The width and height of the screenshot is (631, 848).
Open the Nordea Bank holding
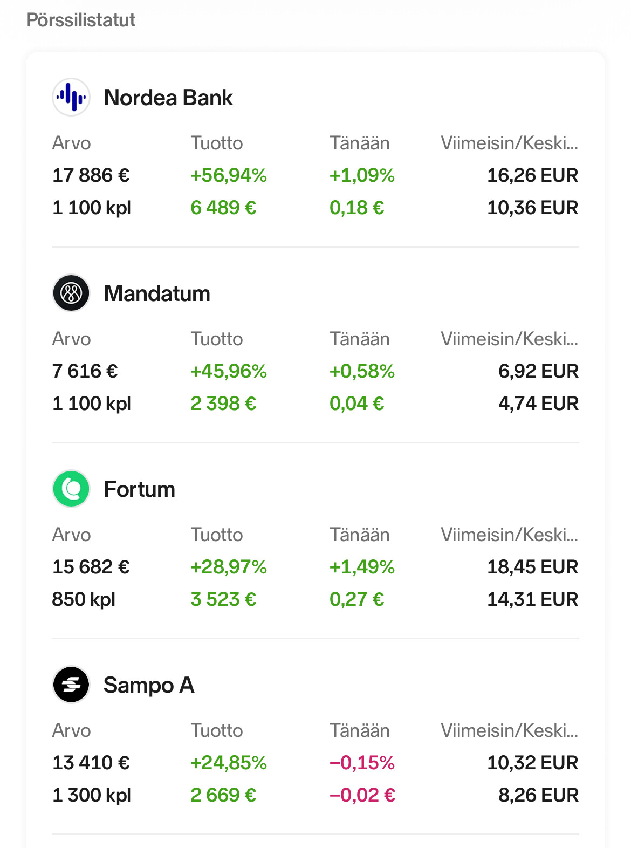click(x=168, y=98)
